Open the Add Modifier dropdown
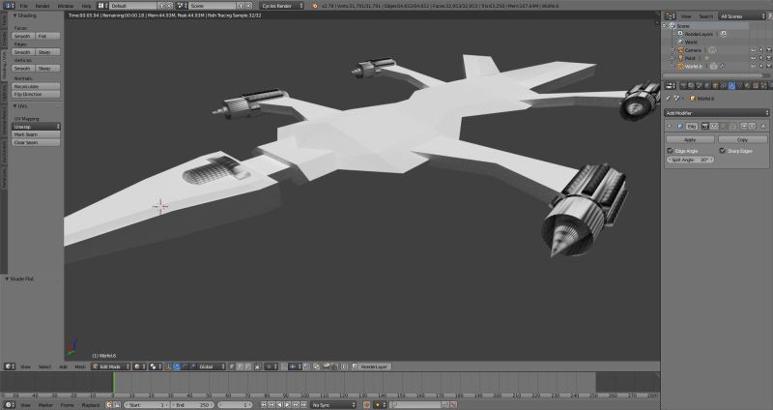 click(x=717, y=113)
